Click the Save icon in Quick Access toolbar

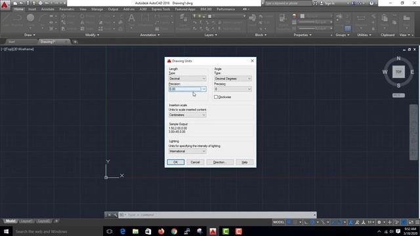pos(28,3)
